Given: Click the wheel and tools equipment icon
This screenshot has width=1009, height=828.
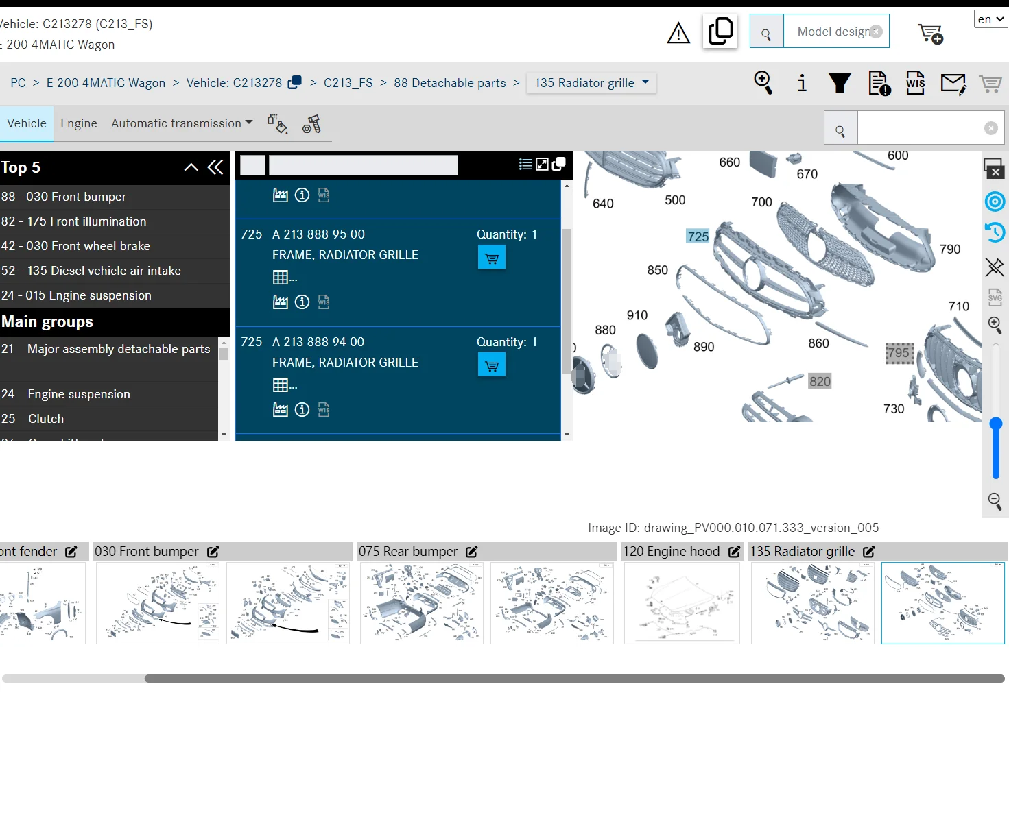Looking at the screenshot, I should pyautogui.click(x=311, y=124).
